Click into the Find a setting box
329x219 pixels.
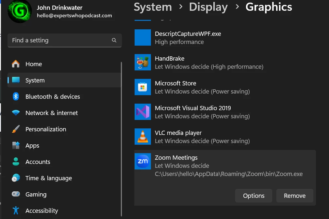(x=65, y=40)
